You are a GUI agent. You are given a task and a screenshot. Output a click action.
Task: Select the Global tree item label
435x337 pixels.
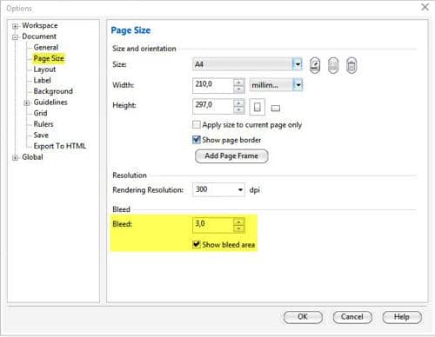pos(32,157)
